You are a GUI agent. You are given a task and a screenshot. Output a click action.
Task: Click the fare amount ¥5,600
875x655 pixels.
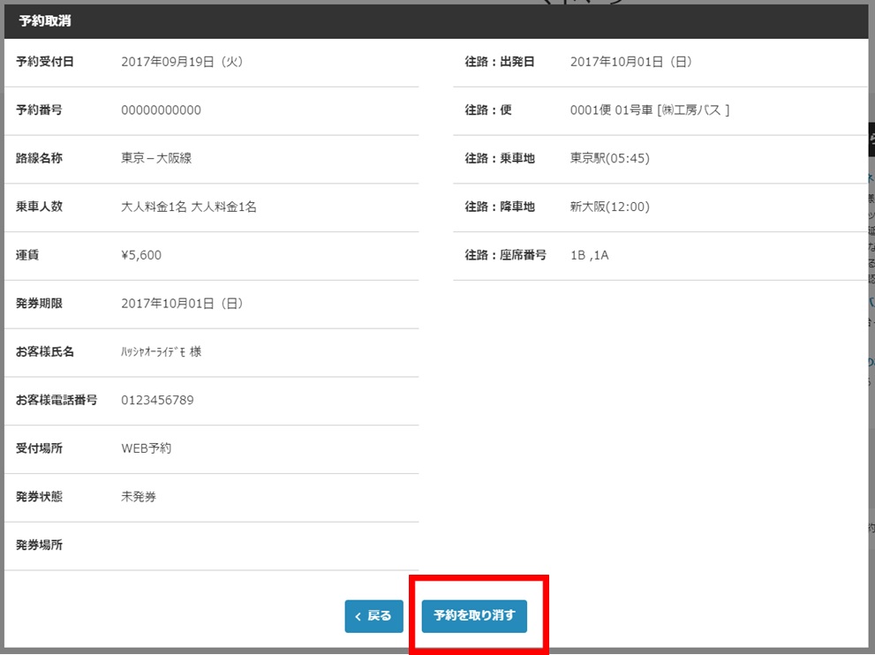[x=141, y=255]
